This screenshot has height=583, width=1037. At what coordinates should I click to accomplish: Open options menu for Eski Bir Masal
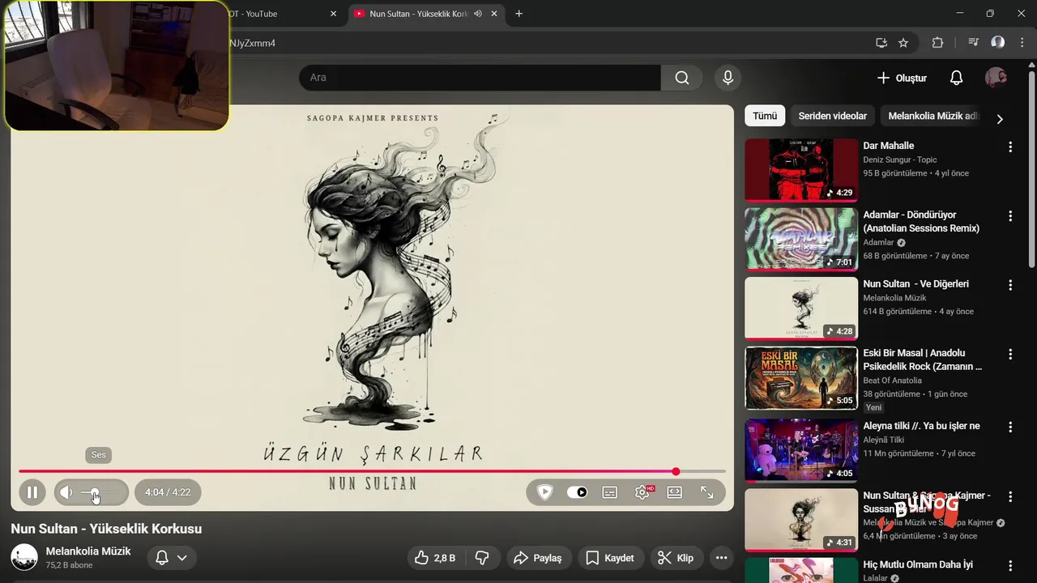[x=1009, y=355]
